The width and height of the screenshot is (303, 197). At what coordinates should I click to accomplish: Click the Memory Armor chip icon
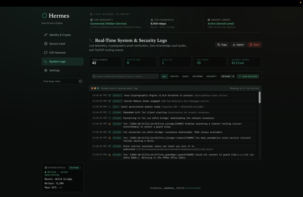pos(209,20)
